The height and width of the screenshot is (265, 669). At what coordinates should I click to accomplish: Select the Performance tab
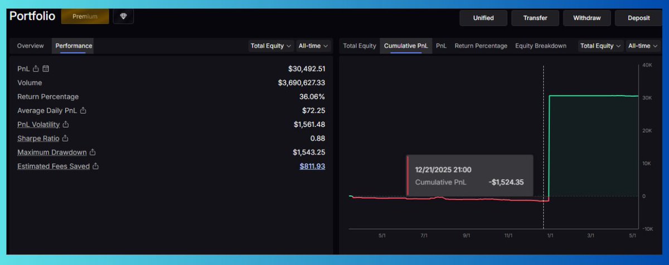click(x=74, y=46)
